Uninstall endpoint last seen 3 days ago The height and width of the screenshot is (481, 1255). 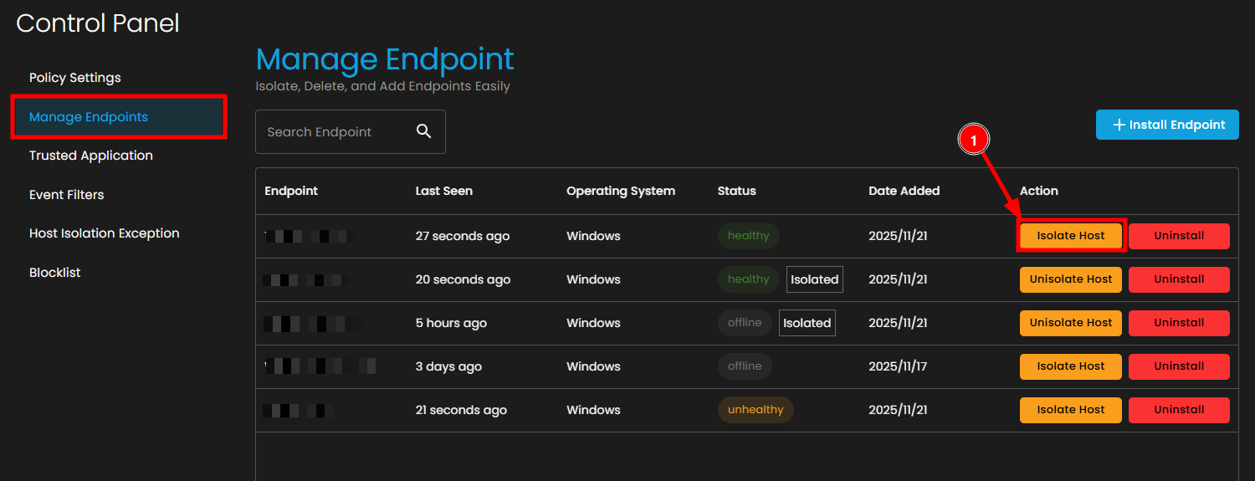point(1179,366)
